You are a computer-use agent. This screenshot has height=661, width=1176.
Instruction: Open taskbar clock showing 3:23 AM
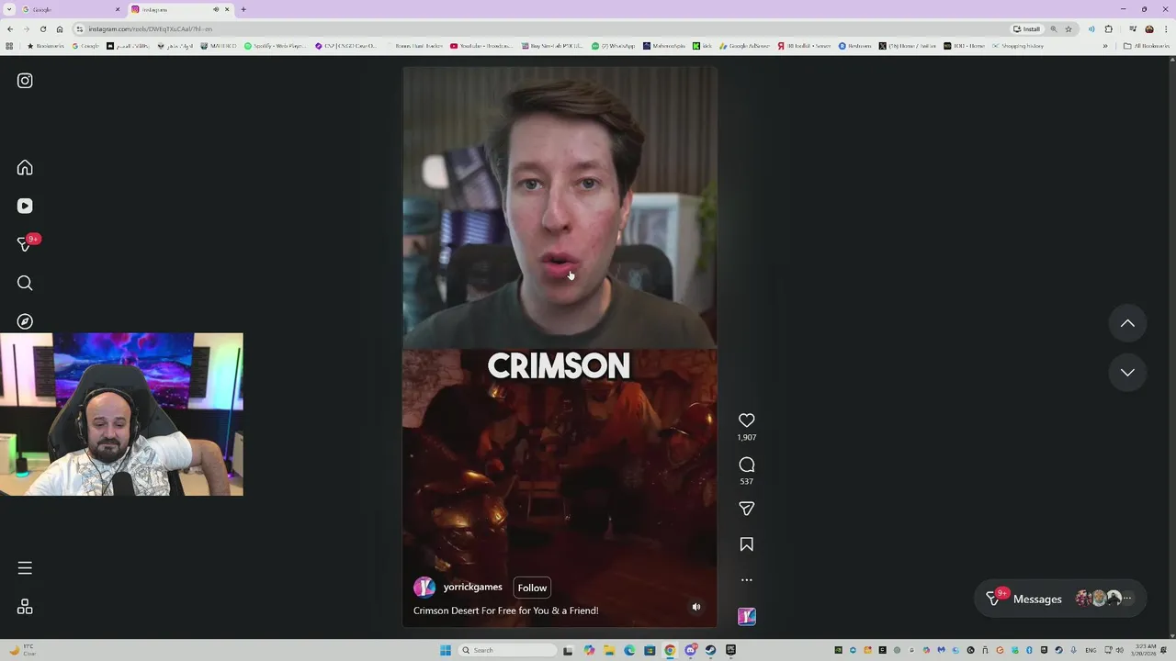(1143, 650)
